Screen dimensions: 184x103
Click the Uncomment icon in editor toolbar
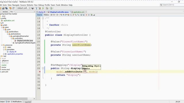94,15
